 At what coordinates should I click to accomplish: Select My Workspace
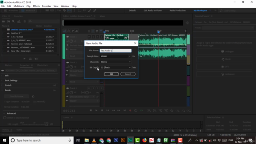click(200, 10)
